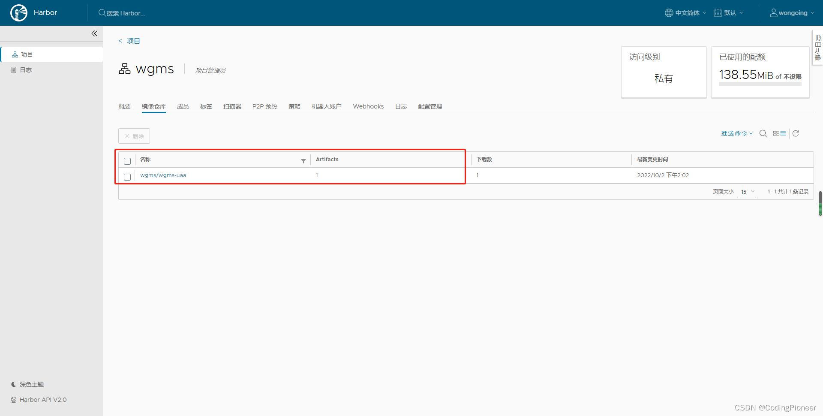The width and height of the screenshot is (823, 416).
Task: Go to the 扫描器 tab
Action: (x=232, y=106)
